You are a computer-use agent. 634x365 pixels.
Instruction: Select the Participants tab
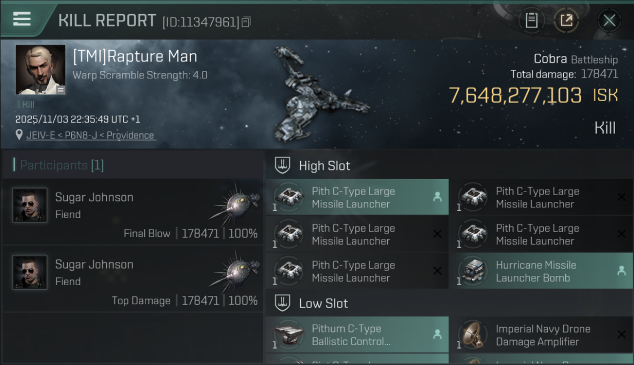[61, 165]
